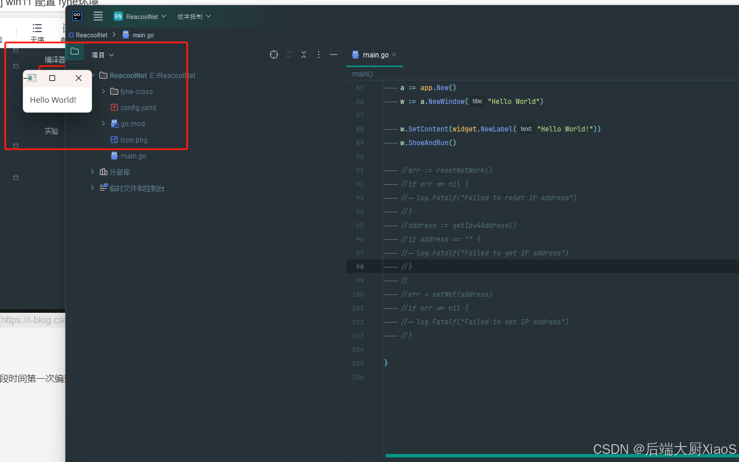Click the crosshair Select Opened File icon
Viewport: 739px width, 462px height.
274,55
